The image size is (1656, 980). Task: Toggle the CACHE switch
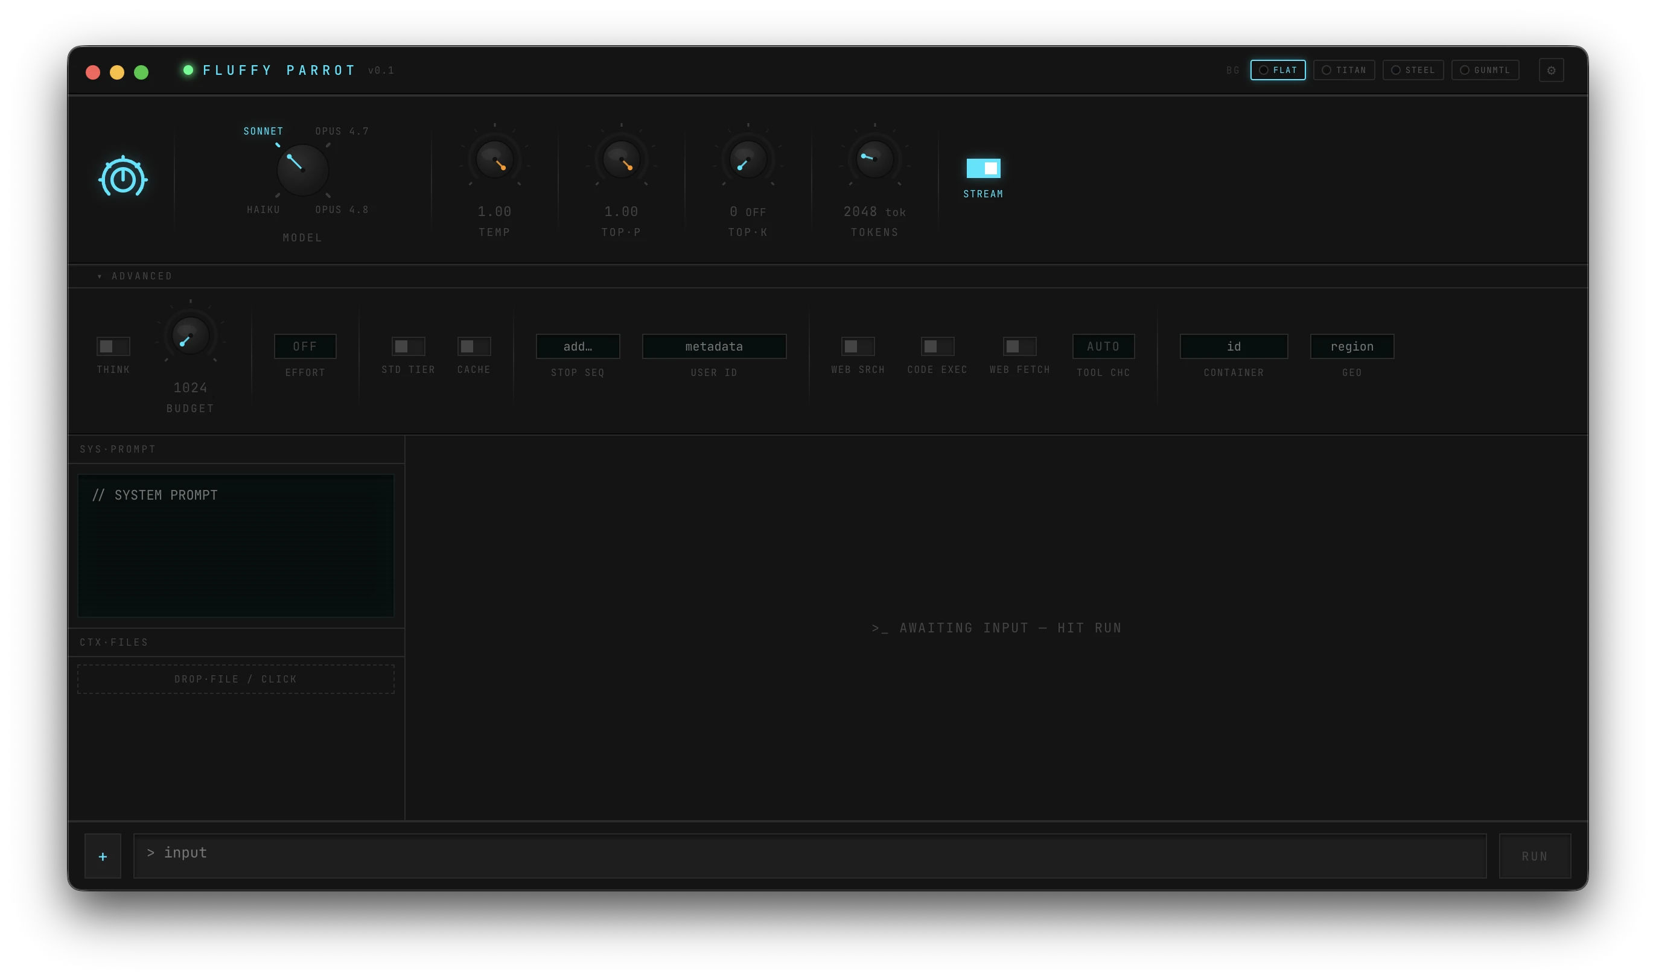(x=474, y=346)
